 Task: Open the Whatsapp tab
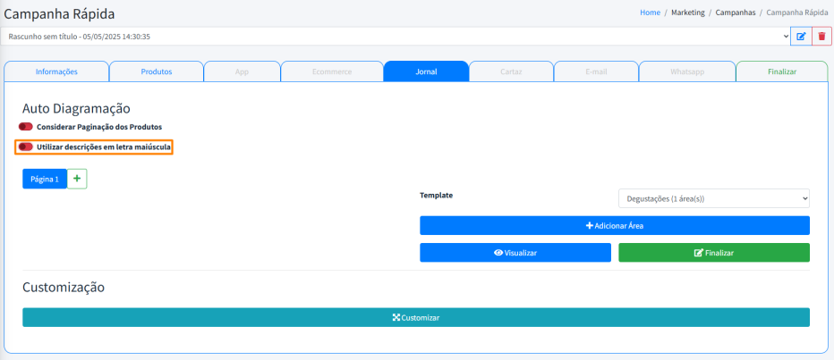(686, 71)
